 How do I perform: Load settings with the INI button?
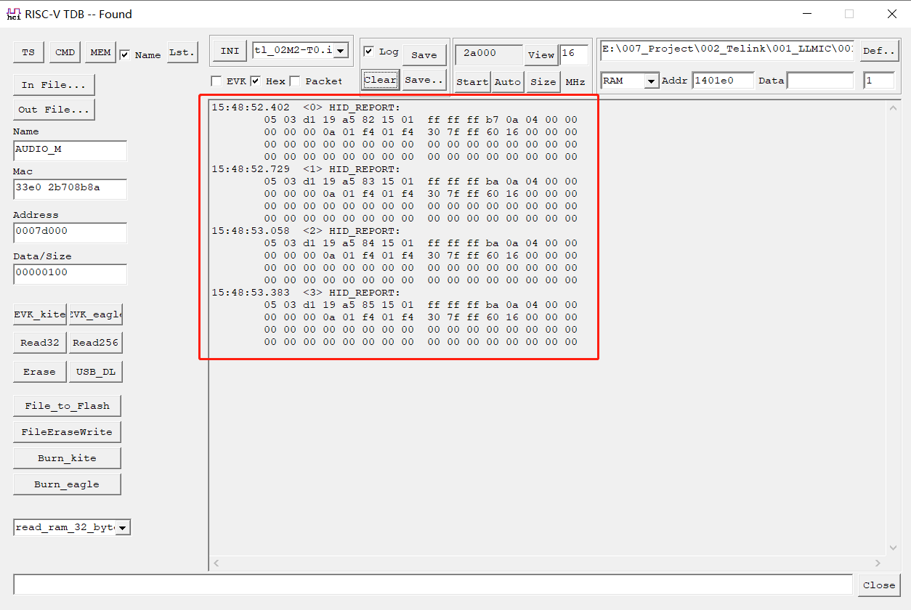229,51
